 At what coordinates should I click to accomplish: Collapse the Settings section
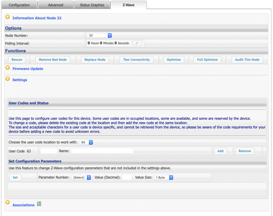click(8, 79)
